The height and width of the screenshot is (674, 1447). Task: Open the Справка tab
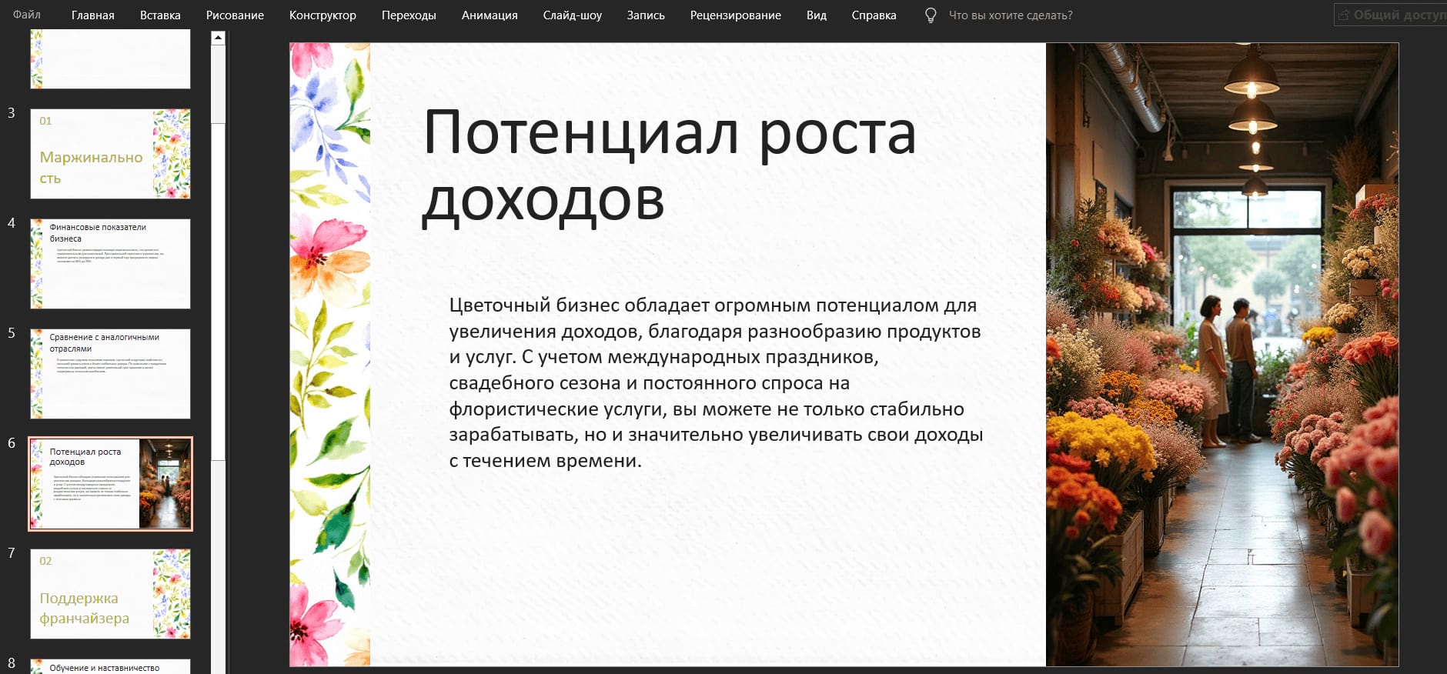coord(874,15)
